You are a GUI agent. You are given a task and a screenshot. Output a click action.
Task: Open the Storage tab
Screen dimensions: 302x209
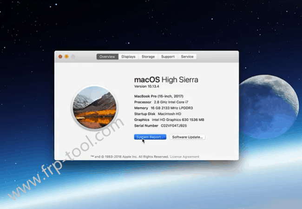[148, 57]
